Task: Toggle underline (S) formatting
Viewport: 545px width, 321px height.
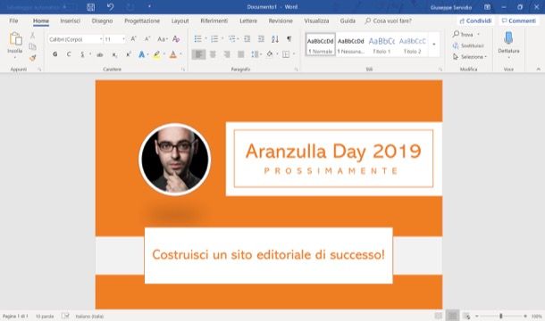Action: [82, 54]
